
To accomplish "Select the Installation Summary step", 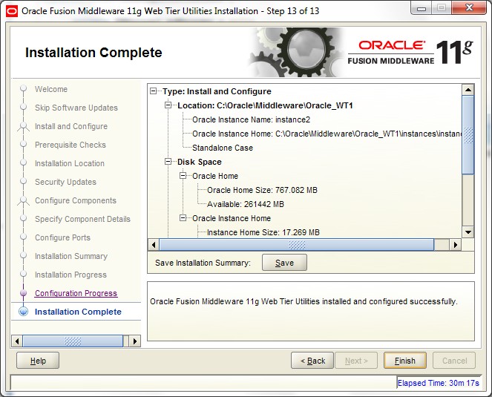I will coord(71,256).
